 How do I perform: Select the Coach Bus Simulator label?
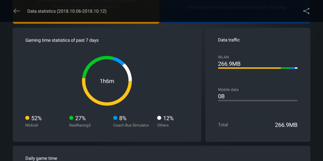coord(131,125)
